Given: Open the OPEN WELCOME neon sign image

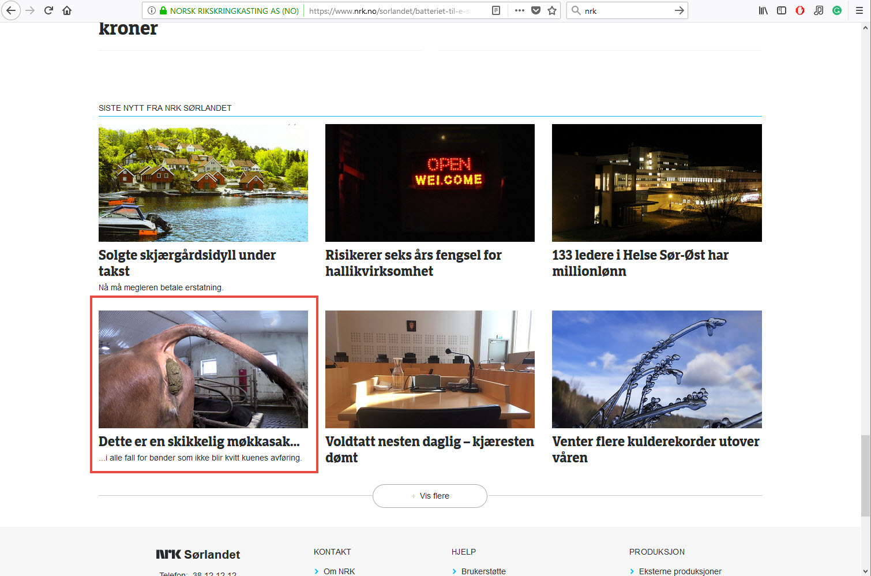Looking at the screenshot, I should pyautogui.click(x=430, y=182).
